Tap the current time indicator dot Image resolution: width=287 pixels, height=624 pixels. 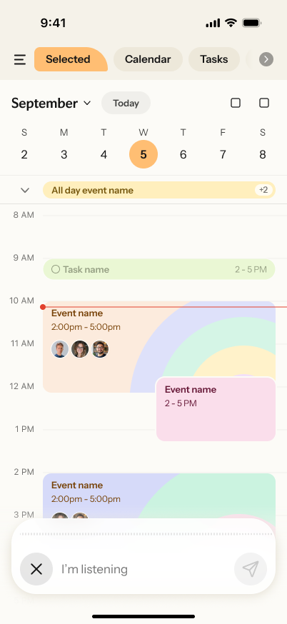click(43, 307)
